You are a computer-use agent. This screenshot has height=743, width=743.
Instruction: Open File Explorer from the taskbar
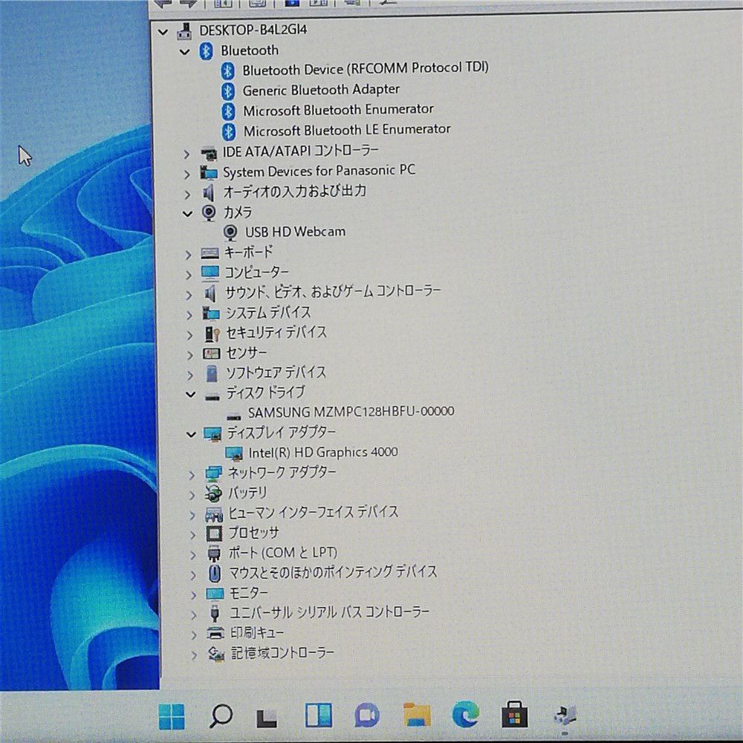click(x=417, y=715)
